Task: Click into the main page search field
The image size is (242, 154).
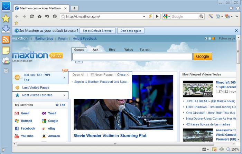Action: click(x=132, y=57)
